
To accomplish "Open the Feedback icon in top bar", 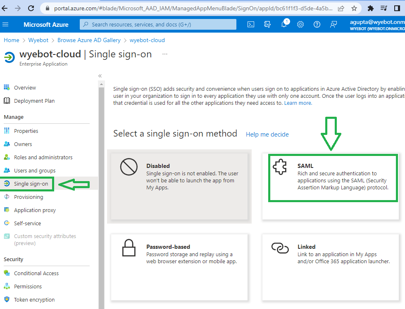I will coord(334,24).
